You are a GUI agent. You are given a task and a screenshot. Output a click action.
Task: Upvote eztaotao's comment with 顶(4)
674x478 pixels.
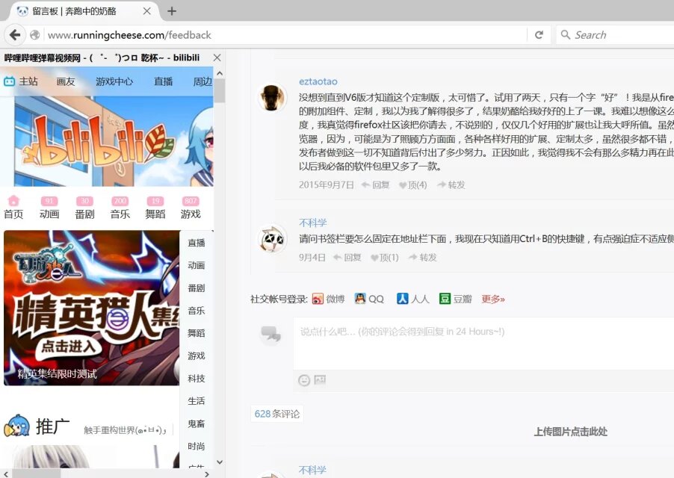(x=412, y=185)
